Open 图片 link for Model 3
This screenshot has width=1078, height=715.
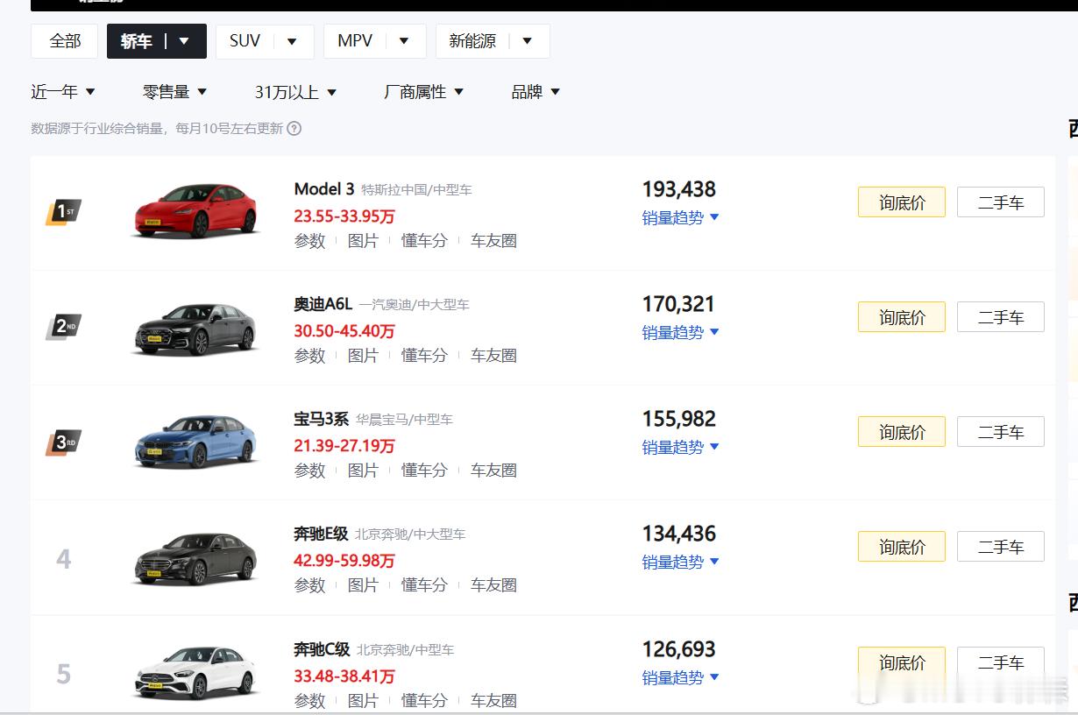pos(363,240)
